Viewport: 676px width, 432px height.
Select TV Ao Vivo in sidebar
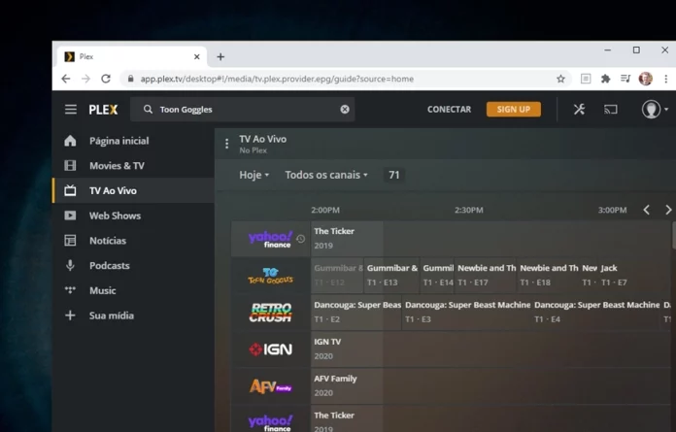[133, 190]
